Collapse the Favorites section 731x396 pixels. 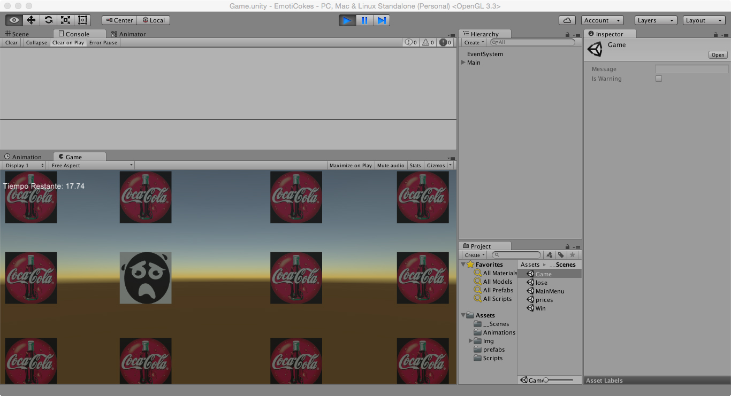463,265
